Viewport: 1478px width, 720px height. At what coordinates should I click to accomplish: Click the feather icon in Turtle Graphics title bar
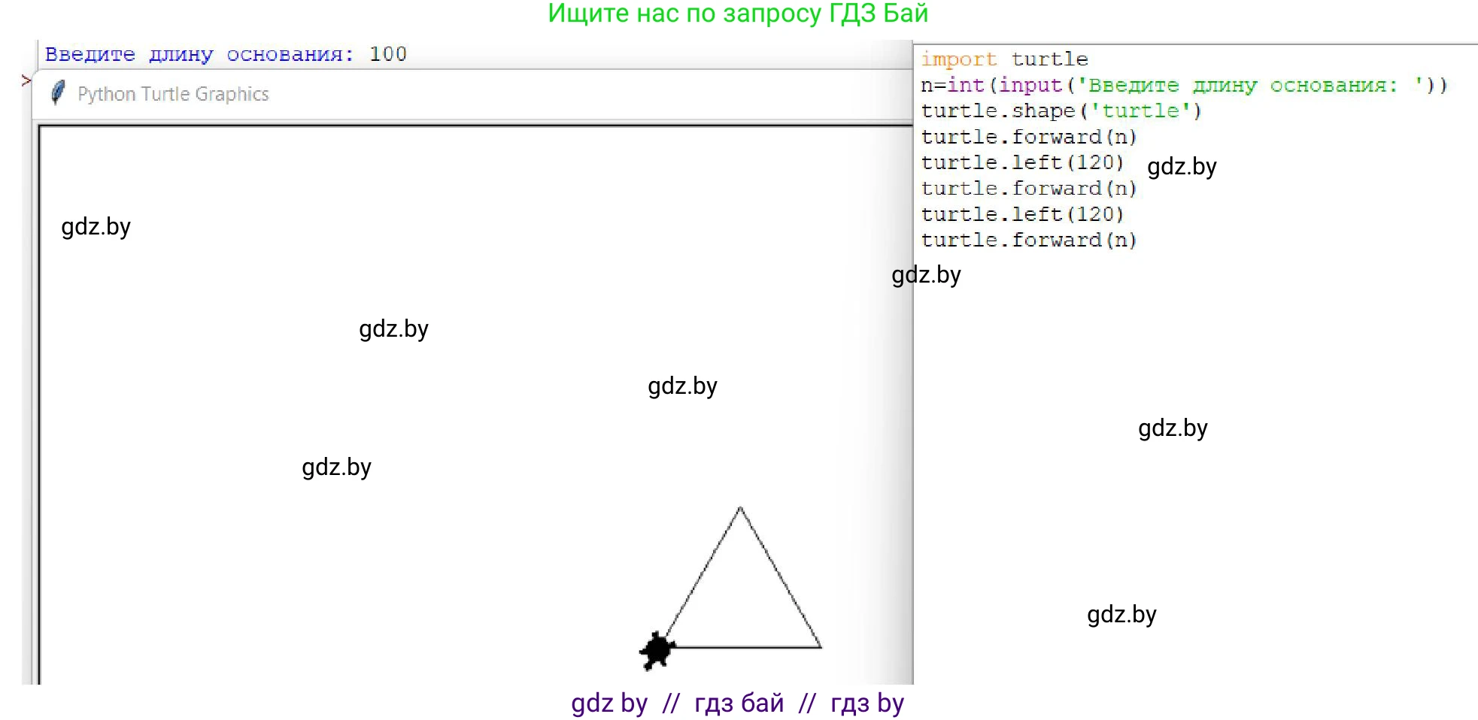coord(58,93)
